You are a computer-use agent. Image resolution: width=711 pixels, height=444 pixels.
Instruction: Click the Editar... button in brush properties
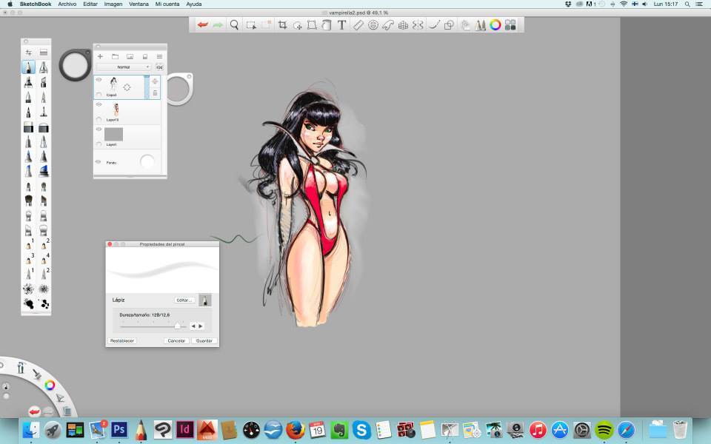pyautogui.click(x=184, y=300)
